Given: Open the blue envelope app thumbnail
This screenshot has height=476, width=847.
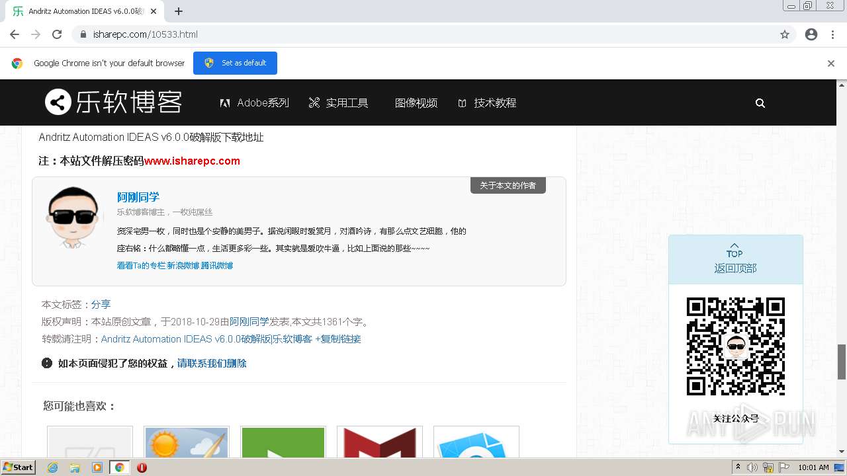Looking at the screenshot, I should [x=476, y=442].
